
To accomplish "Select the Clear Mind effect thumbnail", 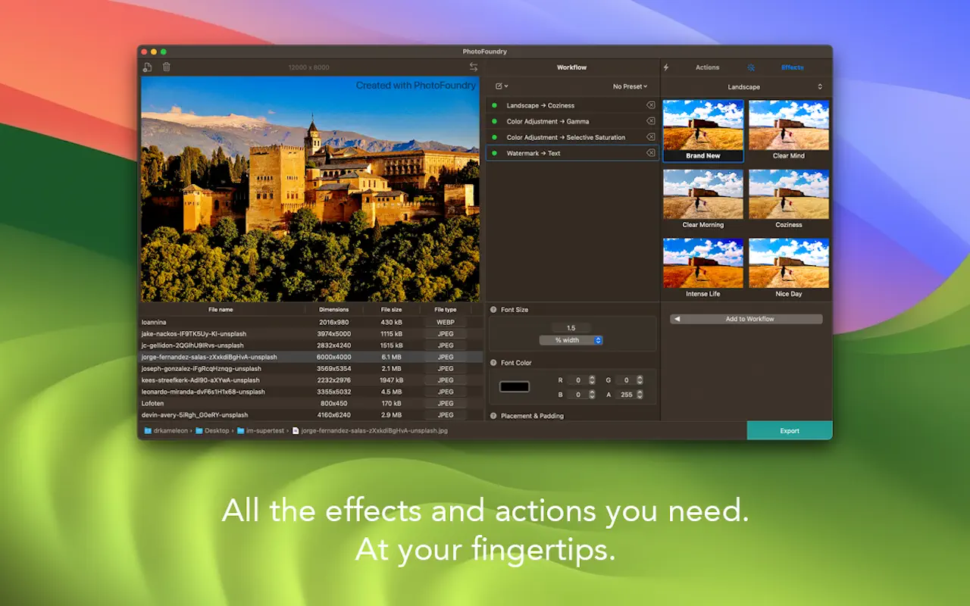I will click(x=789, y=131).
